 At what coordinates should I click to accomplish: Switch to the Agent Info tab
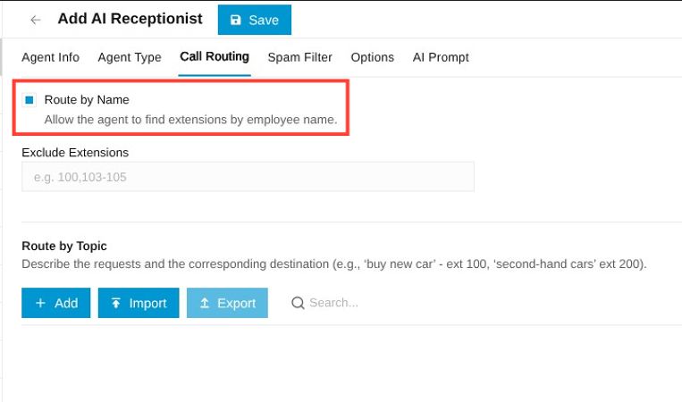click(50, 57)
